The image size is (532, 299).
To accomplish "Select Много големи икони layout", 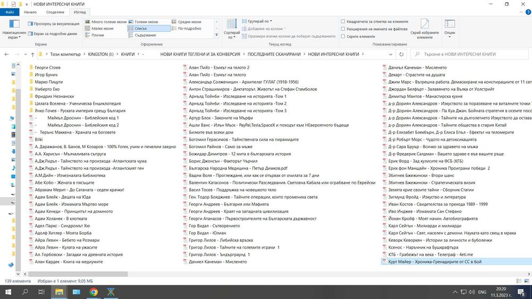I will [x=106, y=22].
